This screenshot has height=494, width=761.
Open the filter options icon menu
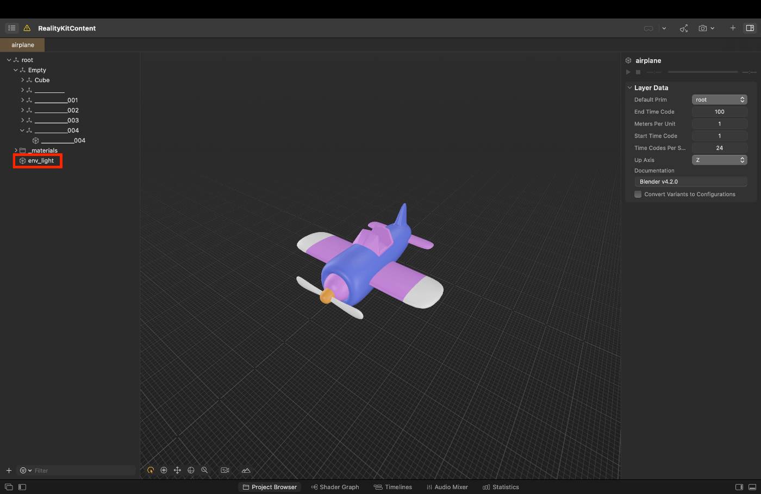click(26, 471)
